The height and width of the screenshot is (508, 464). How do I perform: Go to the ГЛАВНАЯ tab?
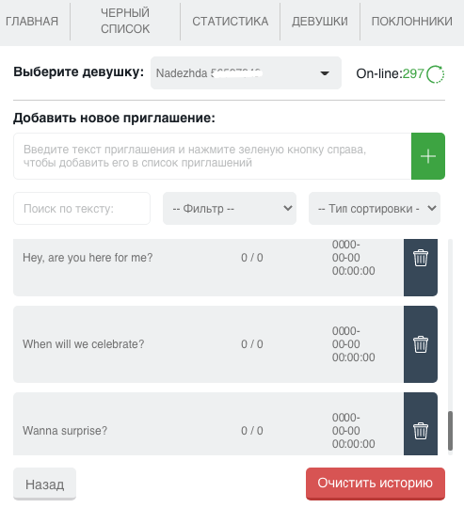click(x=32, y=22)
